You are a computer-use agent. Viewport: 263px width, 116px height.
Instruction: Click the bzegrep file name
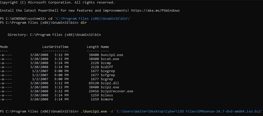coord(108,71)
